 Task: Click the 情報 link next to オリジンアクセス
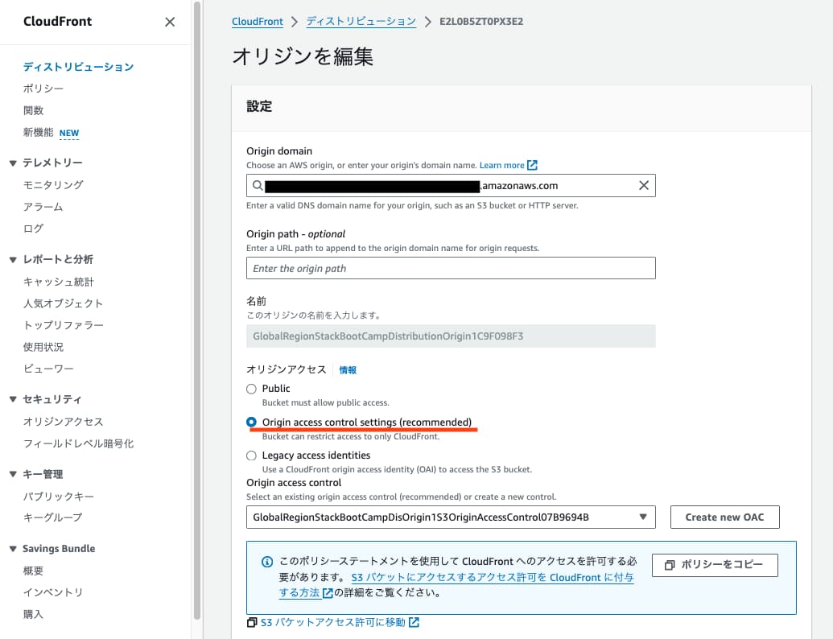pos(347,370)
